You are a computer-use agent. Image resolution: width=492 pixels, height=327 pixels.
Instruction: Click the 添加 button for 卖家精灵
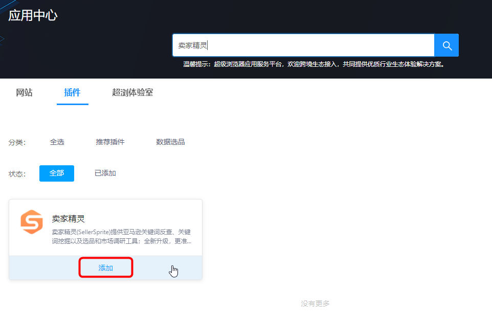click(x=106, y=267)
